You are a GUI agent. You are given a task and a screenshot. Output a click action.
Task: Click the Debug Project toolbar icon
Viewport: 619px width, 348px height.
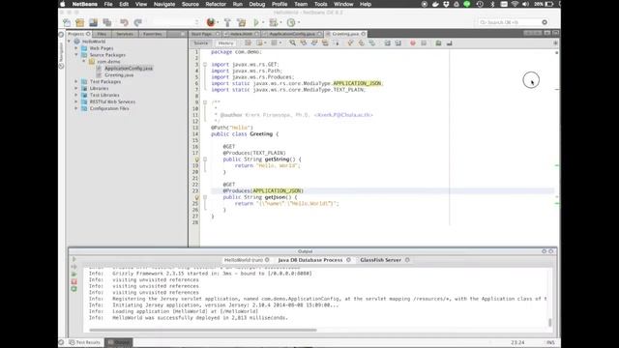(x=273, y=22)
